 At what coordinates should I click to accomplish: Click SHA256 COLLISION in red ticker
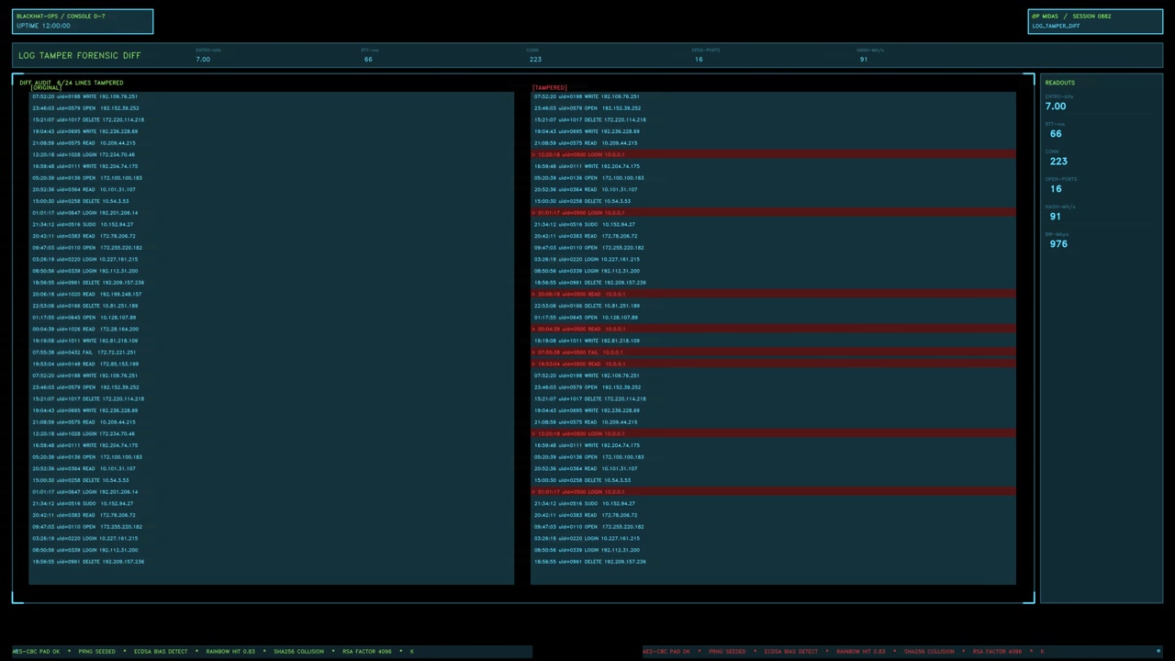[929, 652]
